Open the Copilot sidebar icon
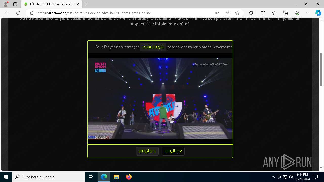 pos(318,13)
